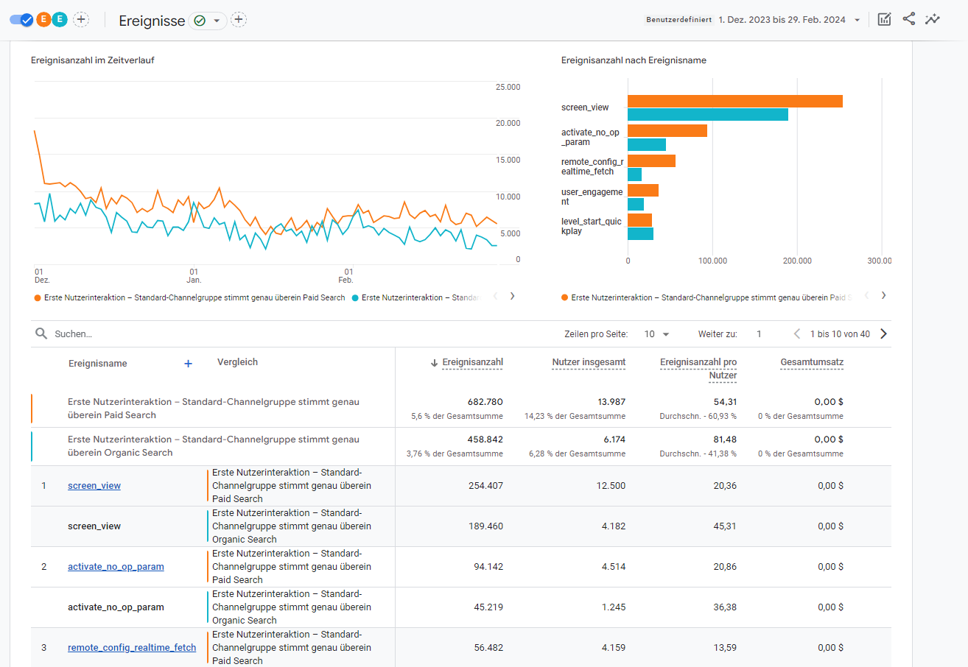Click the search magnifier icon above the table
Viewport: 968px width, 667px height.
click(41, 334)
